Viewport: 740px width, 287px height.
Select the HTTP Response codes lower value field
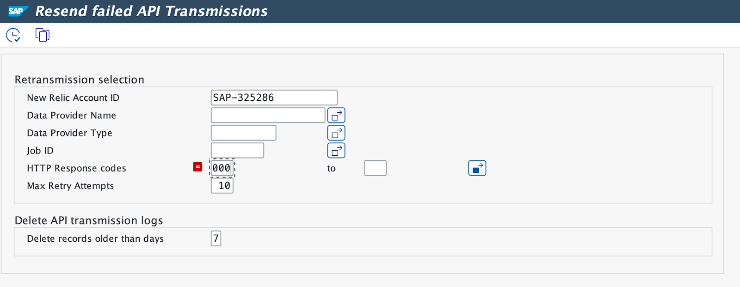(x=222, y=168)
